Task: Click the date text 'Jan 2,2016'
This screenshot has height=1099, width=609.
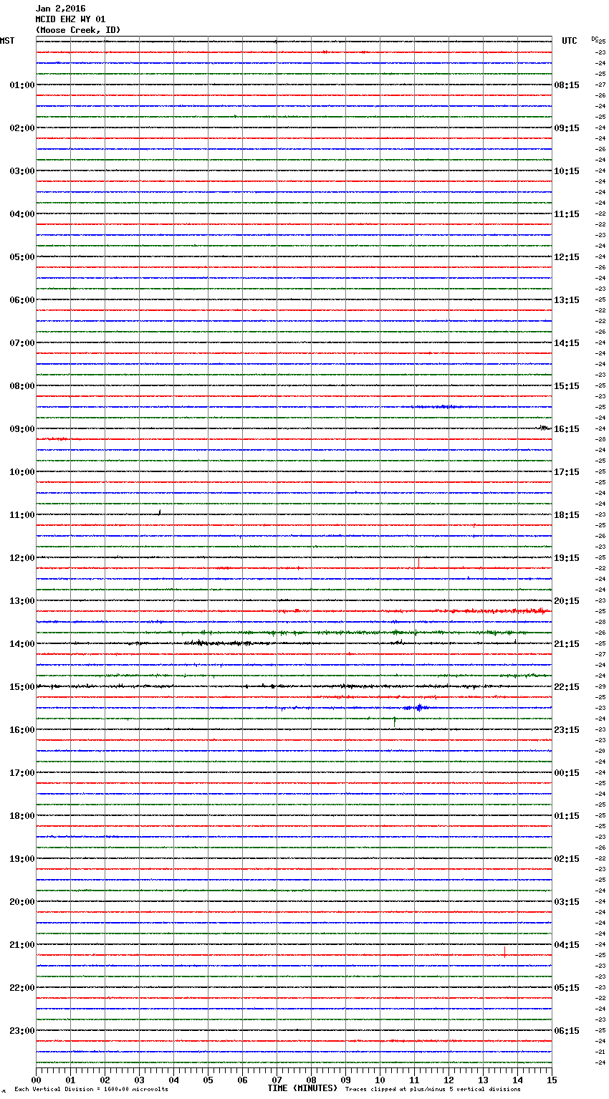Action: [60, 9]
